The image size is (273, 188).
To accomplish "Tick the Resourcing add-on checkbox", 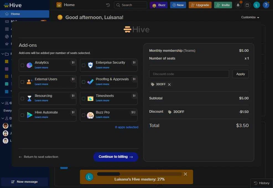I will tap(22, 99).
